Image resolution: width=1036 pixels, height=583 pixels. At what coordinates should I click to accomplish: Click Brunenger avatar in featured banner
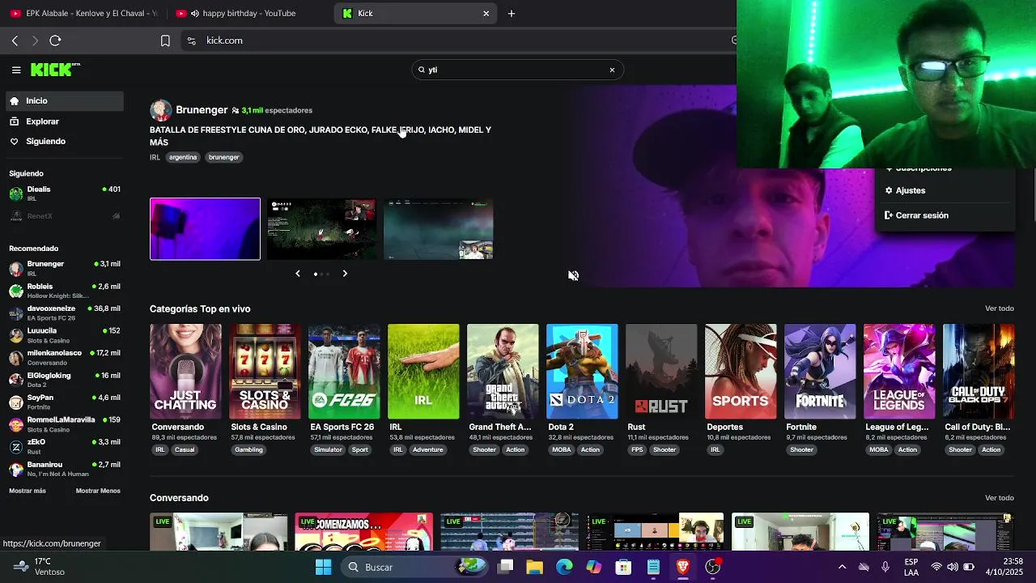[161, 110]
